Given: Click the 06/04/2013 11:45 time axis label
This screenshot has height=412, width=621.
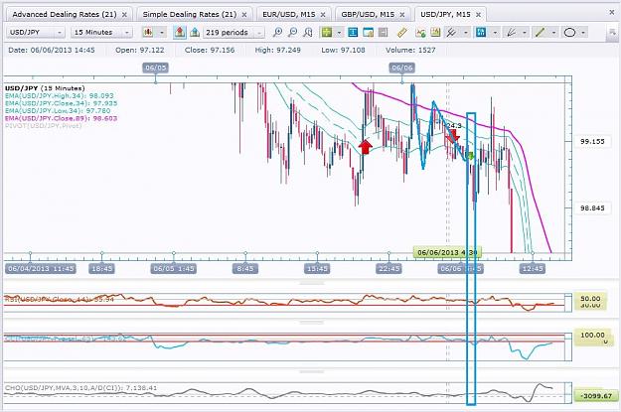Looking at the screenshot, I should 41,269.
